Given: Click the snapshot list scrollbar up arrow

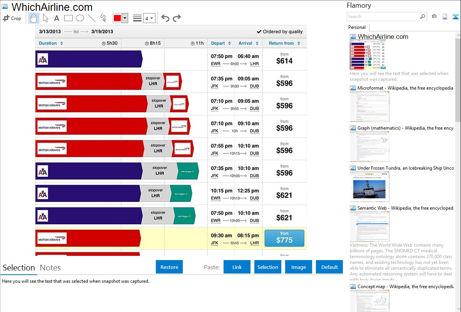Looking at the screenshot, I should (x=458, y=35).
